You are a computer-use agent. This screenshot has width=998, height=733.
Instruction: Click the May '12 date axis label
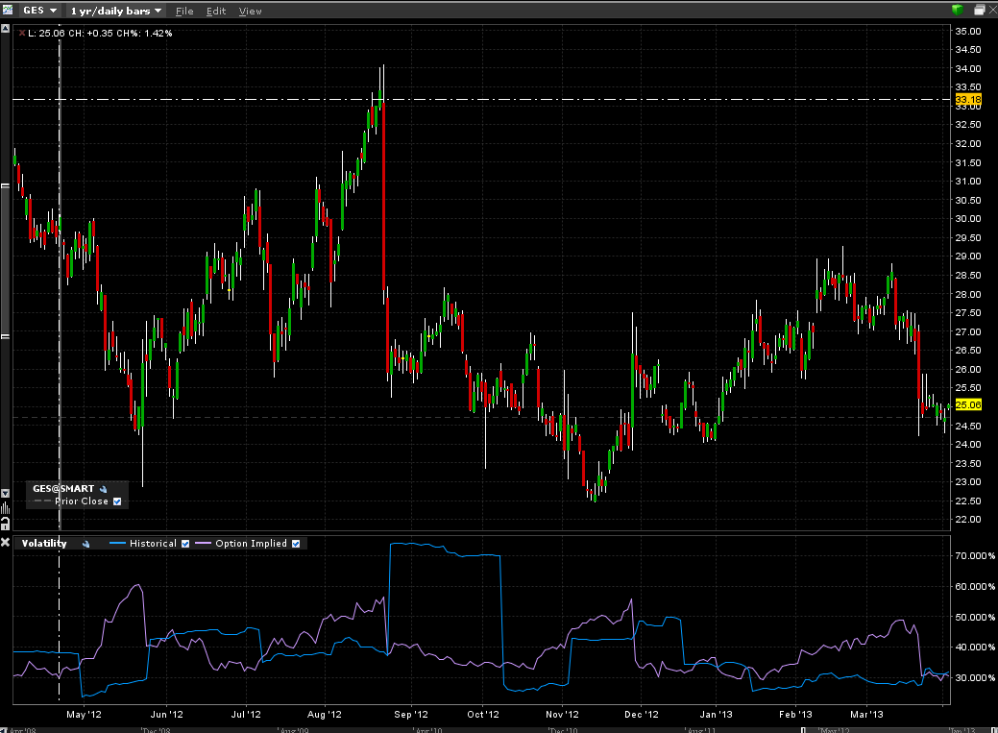(84, 715)
